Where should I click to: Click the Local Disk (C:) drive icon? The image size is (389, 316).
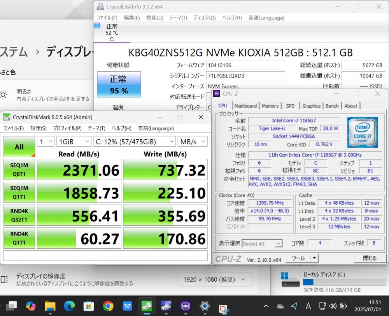(290, 280)
